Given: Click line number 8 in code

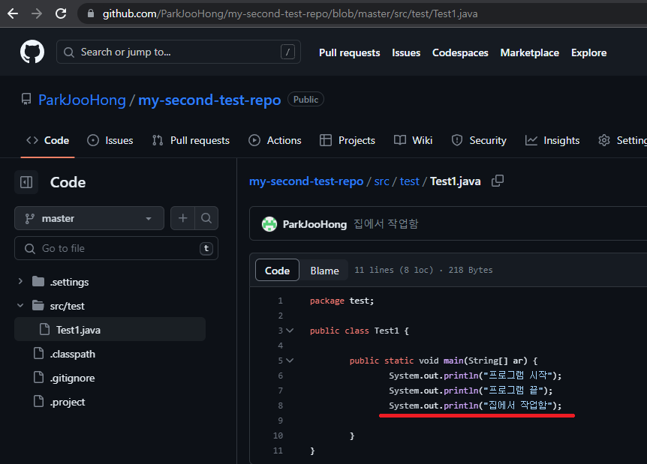Looking at the screenshot, I should click(x=281, y=406).
